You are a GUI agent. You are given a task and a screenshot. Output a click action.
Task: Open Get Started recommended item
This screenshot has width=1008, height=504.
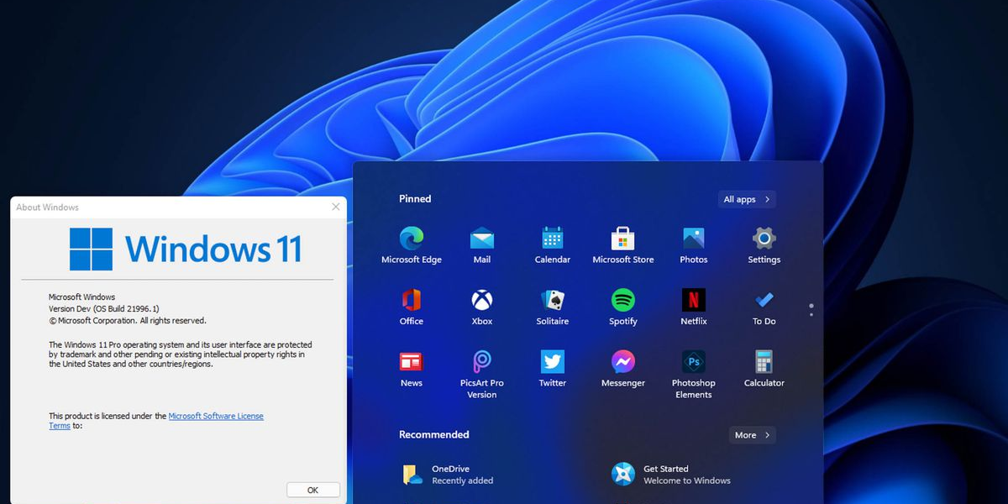point(671,475)
